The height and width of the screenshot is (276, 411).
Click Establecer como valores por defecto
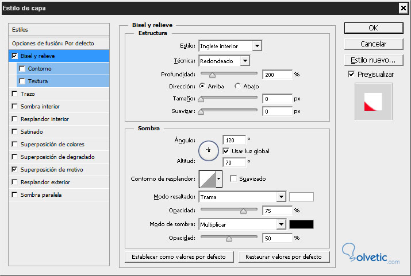[x=179, y=256]
